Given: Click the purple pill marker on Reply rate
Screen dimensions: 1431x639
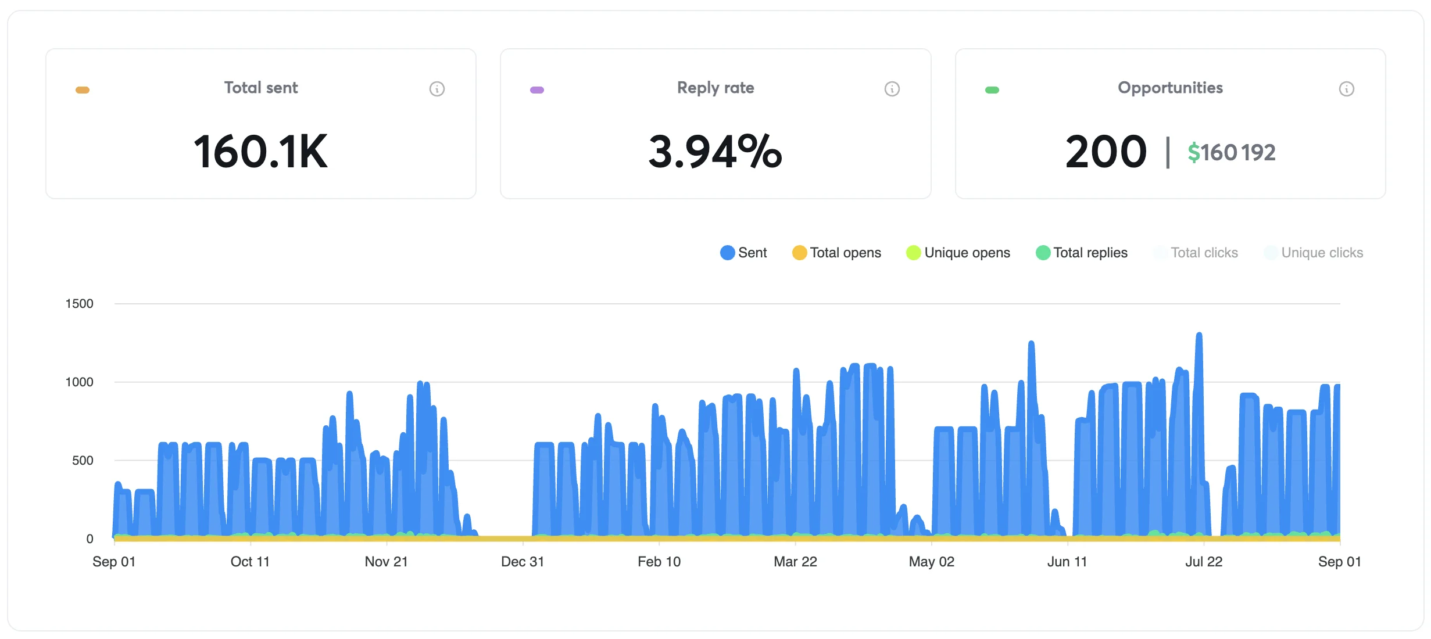Looking at the screenshot, I should 537,90.
